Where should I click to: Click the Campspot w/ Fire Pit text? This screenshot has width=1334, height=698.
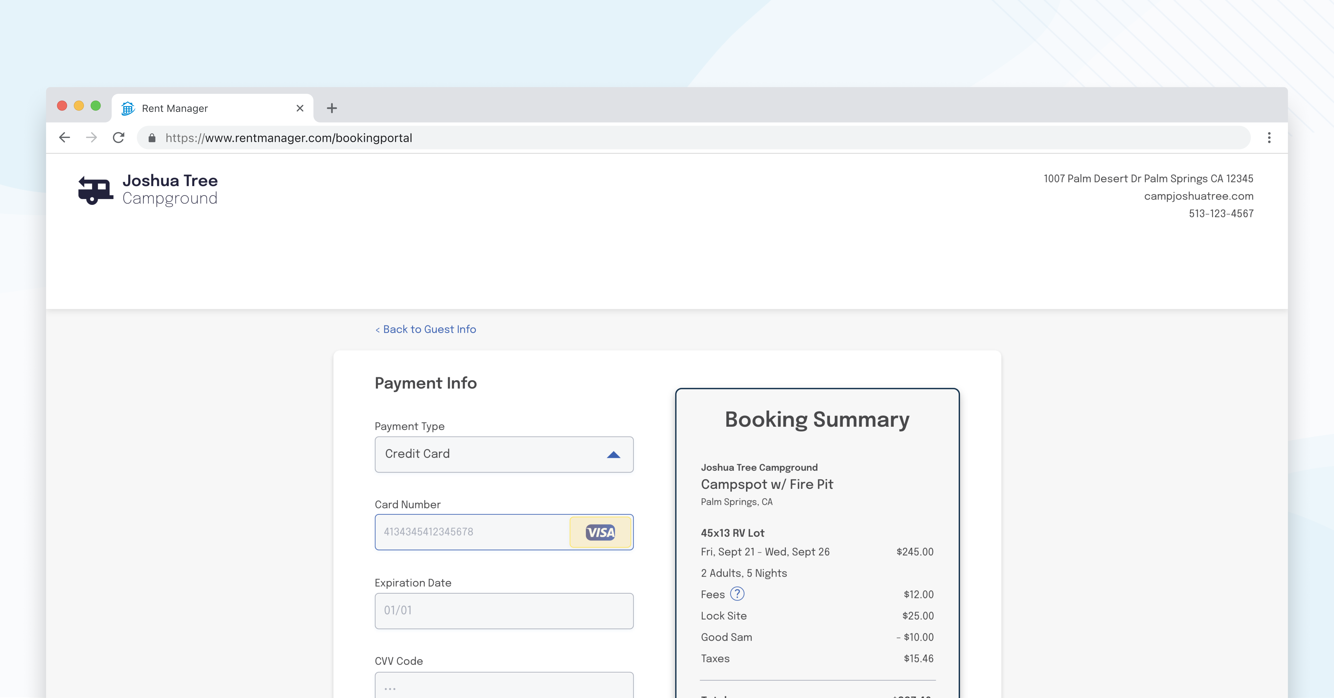[x=767, y=484]
